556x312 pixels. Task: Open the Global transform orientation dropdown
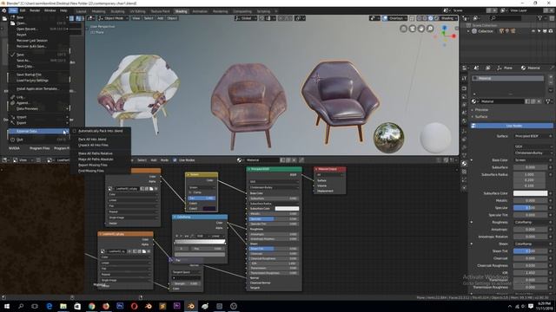[x=245, y=18]
